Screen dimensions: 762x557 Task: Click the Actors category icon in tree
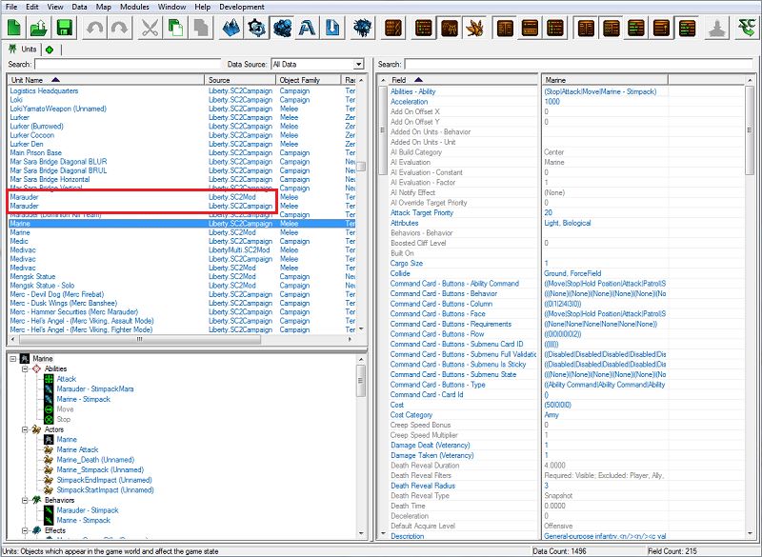36,429
